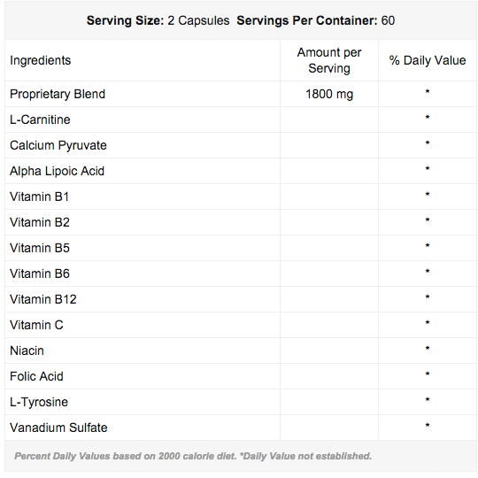Select the Servings Per Container label
The width and height of the screenshot is (478, 478).
pyautogui.click(x=307, y=20)
